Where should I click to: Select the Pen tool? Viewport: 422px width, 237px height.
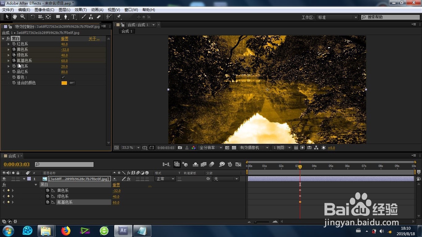[65, 17]
